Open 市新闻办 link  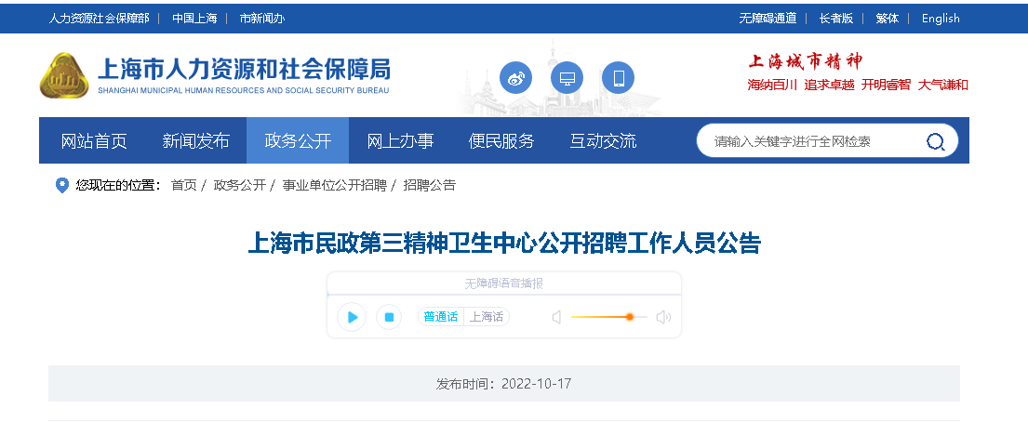(x=261, y=19)
